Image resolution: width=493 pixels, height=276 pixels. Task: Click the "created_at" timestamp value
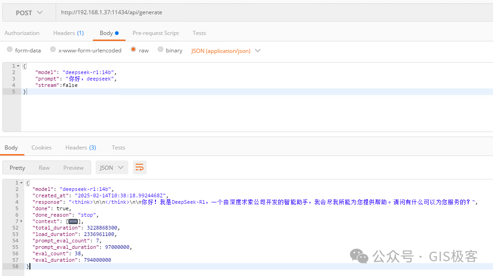120,195
